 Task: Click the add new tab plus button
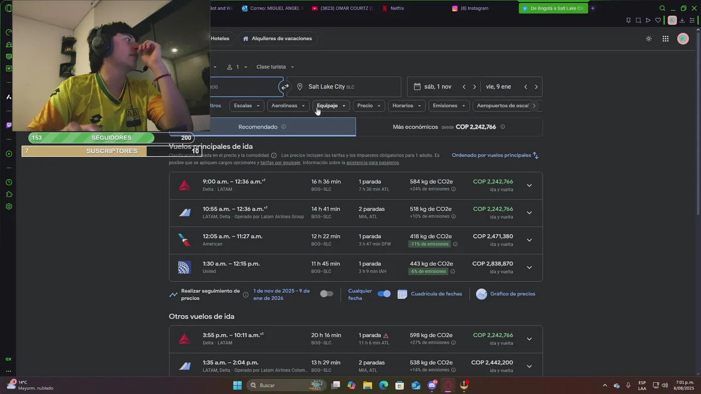[x=593, y=8]
